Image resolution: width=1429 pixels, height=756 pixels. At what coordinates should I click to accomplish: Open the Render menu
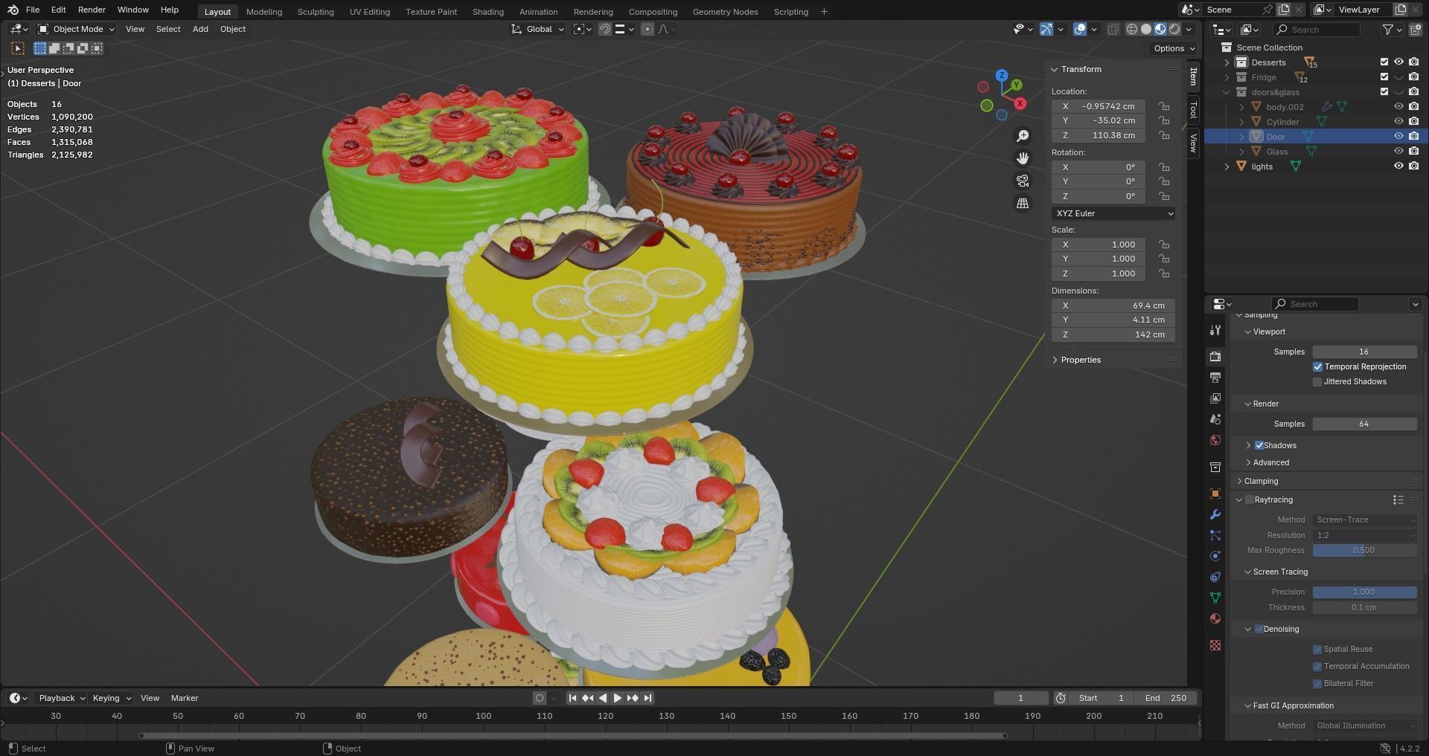(92, 10)
